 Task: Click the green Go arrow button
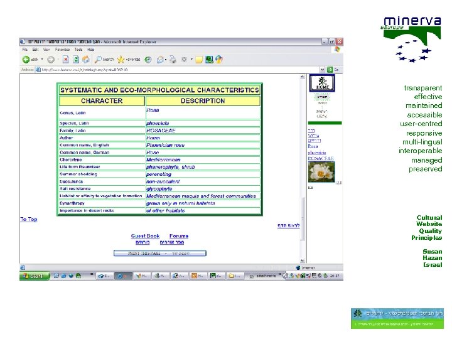coord(330,70)
